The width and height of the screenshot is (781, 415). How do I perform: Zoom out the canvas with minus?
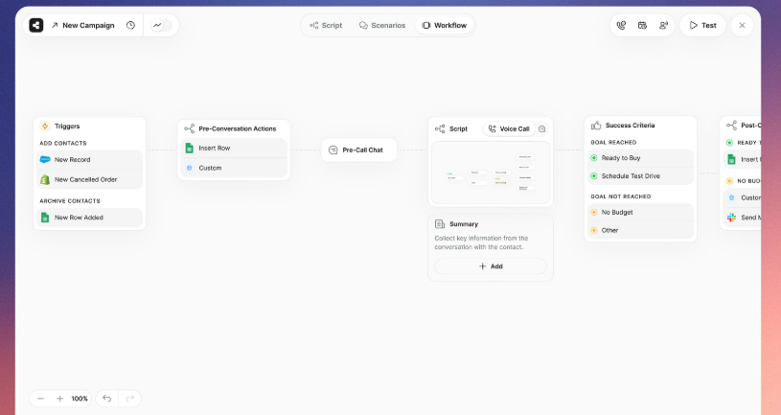coord(41,399)
